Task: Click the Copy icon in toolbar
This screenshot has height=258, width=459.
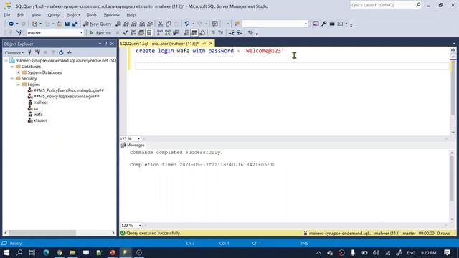Action: click(169, 24)
